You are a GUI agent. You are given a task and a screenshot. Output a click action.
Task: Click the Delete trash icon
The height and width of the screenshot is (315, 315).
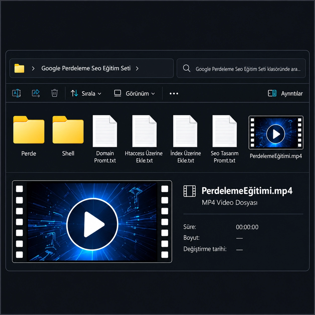click(x=55, y=93)
